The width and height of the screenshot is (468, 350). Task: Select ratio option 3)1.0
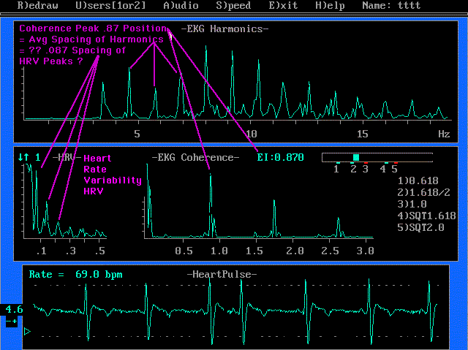point(412,204)
